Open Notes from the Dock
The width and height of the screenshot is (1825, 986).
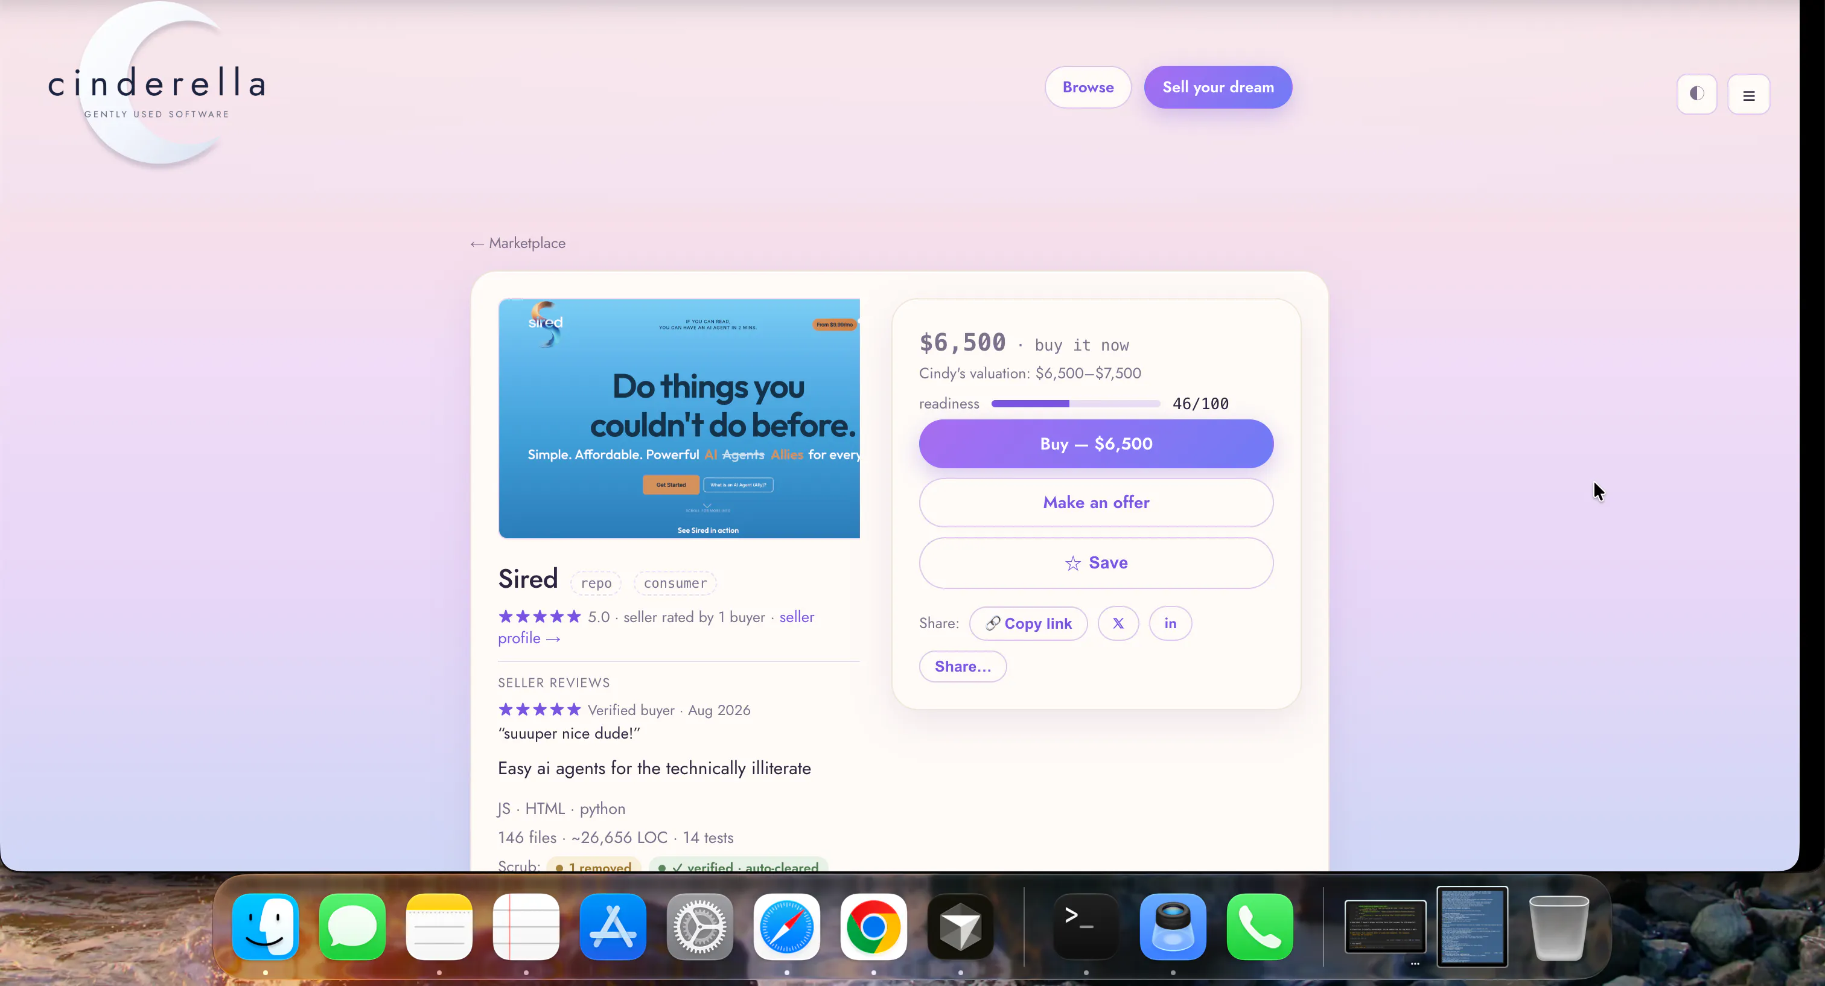coord(439,926)
